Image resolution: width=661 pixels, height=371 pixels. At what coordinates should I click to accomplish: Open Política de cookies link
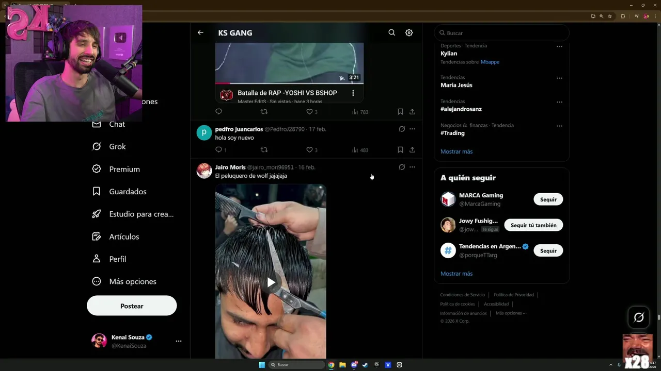point(458,304)
